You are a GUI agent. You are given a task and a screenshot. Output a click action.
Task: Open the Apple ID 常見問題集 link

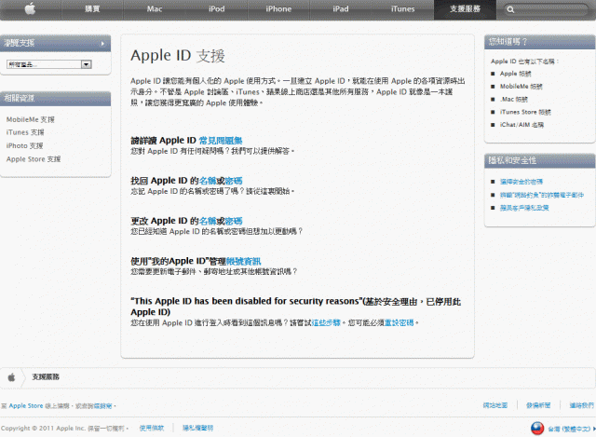coord(221,141)
